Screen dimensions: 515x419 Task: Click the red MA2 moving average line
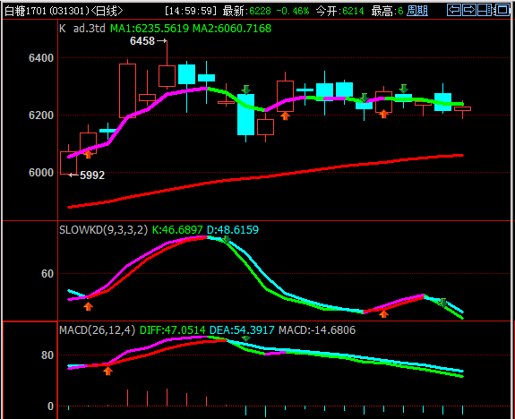click(x=265, y=176)
